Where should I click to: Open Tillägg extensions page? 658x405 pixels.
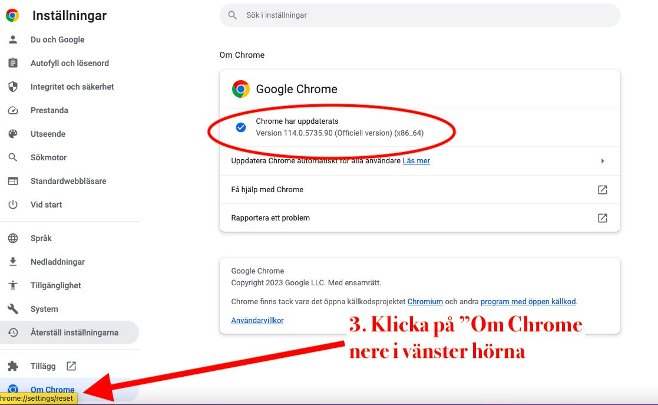click(x=43, y=366)
